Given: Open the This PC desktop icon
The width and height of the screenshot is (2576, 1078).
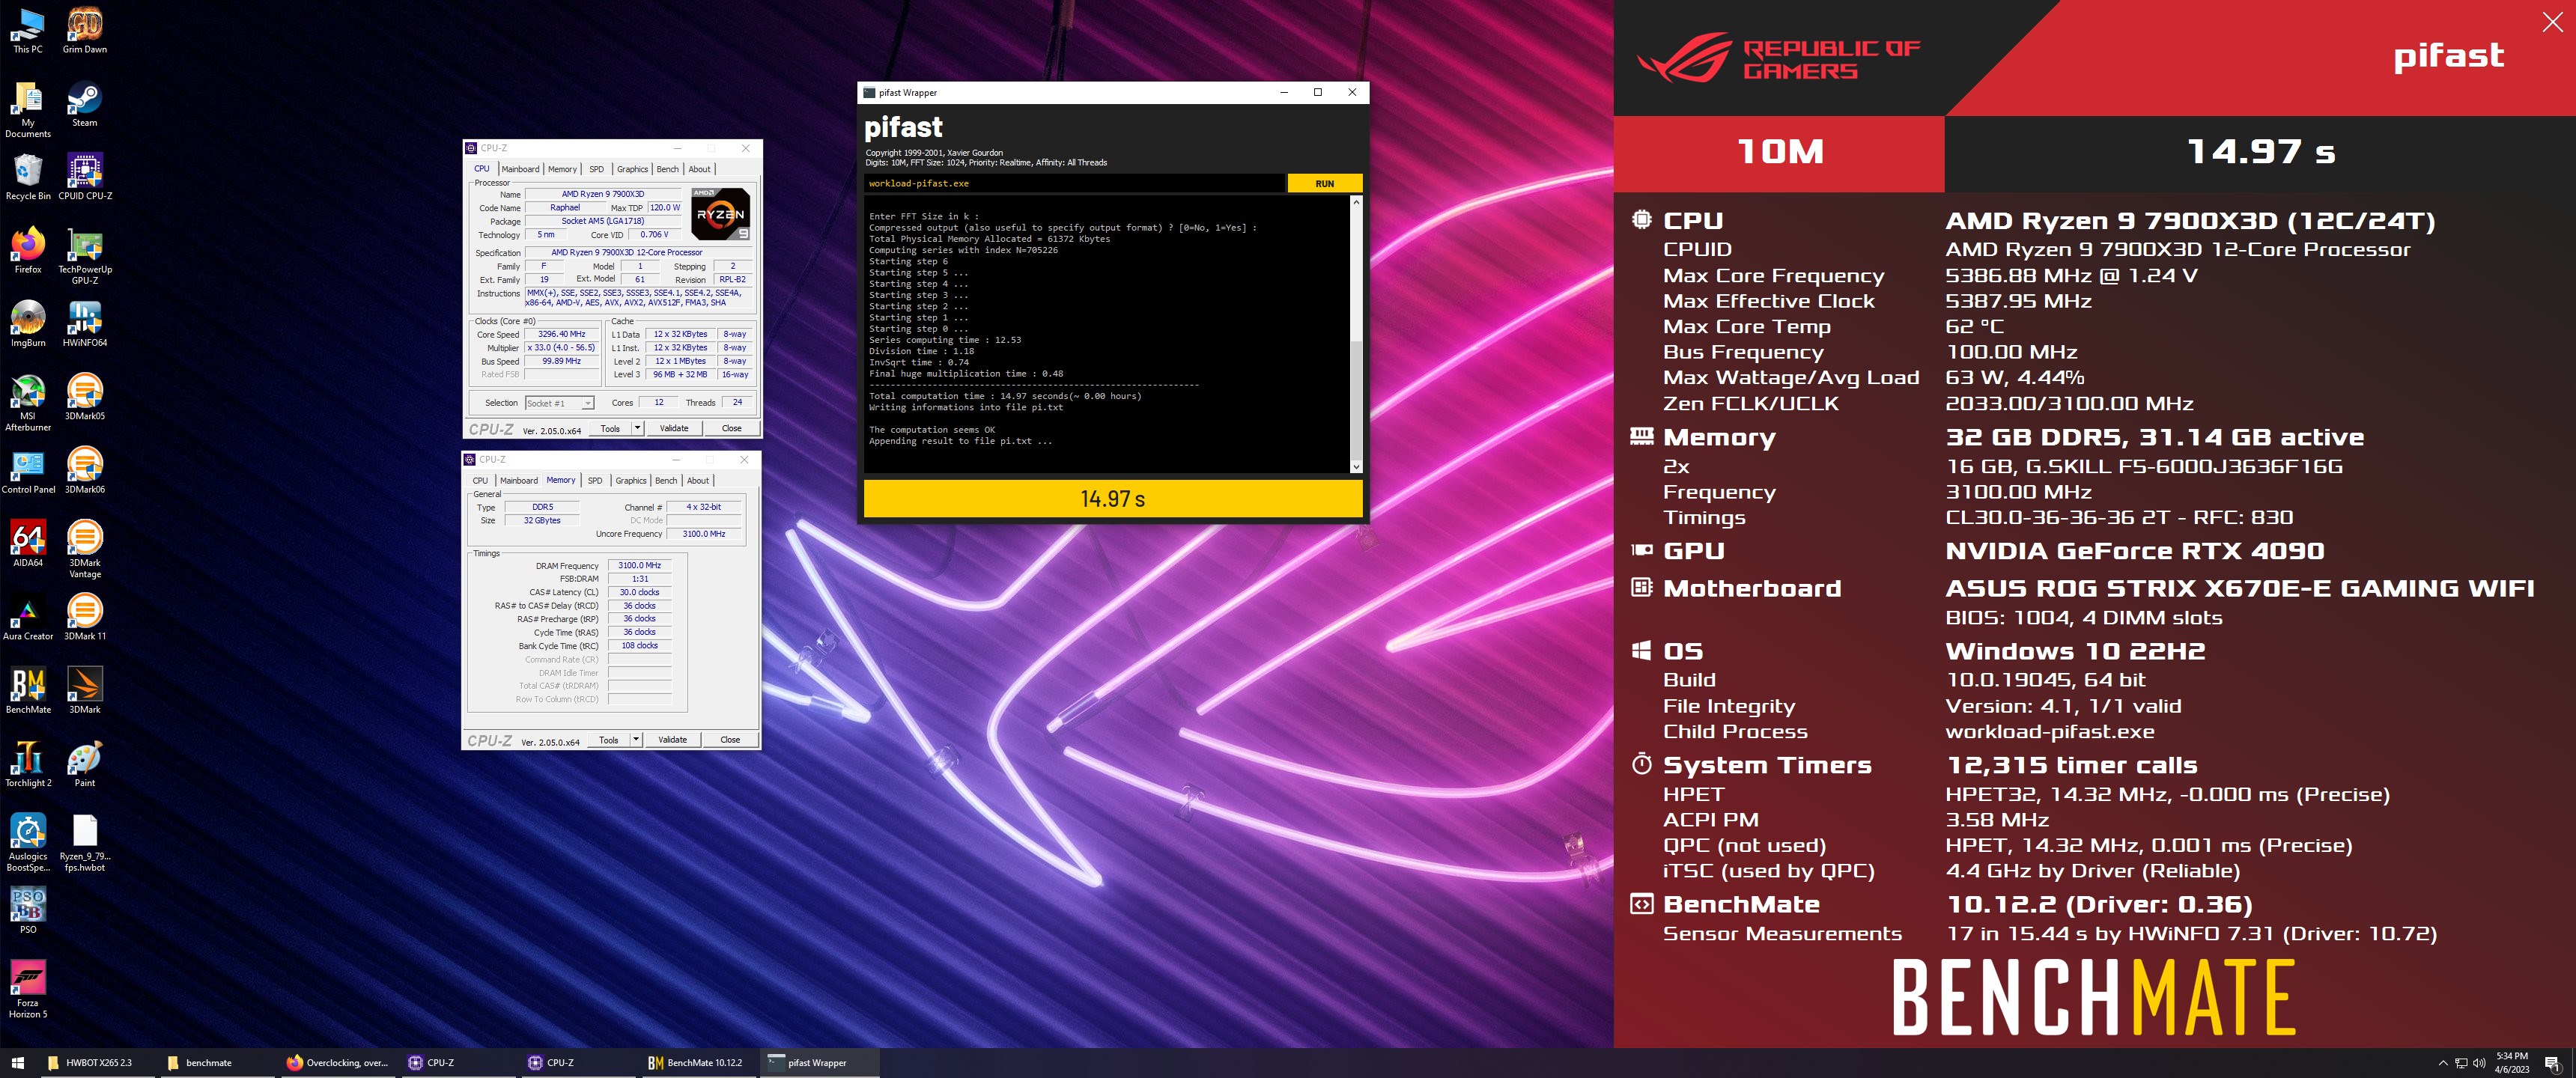Looking at the screenshot, I should pyautogui.click(x=28, y=31).
